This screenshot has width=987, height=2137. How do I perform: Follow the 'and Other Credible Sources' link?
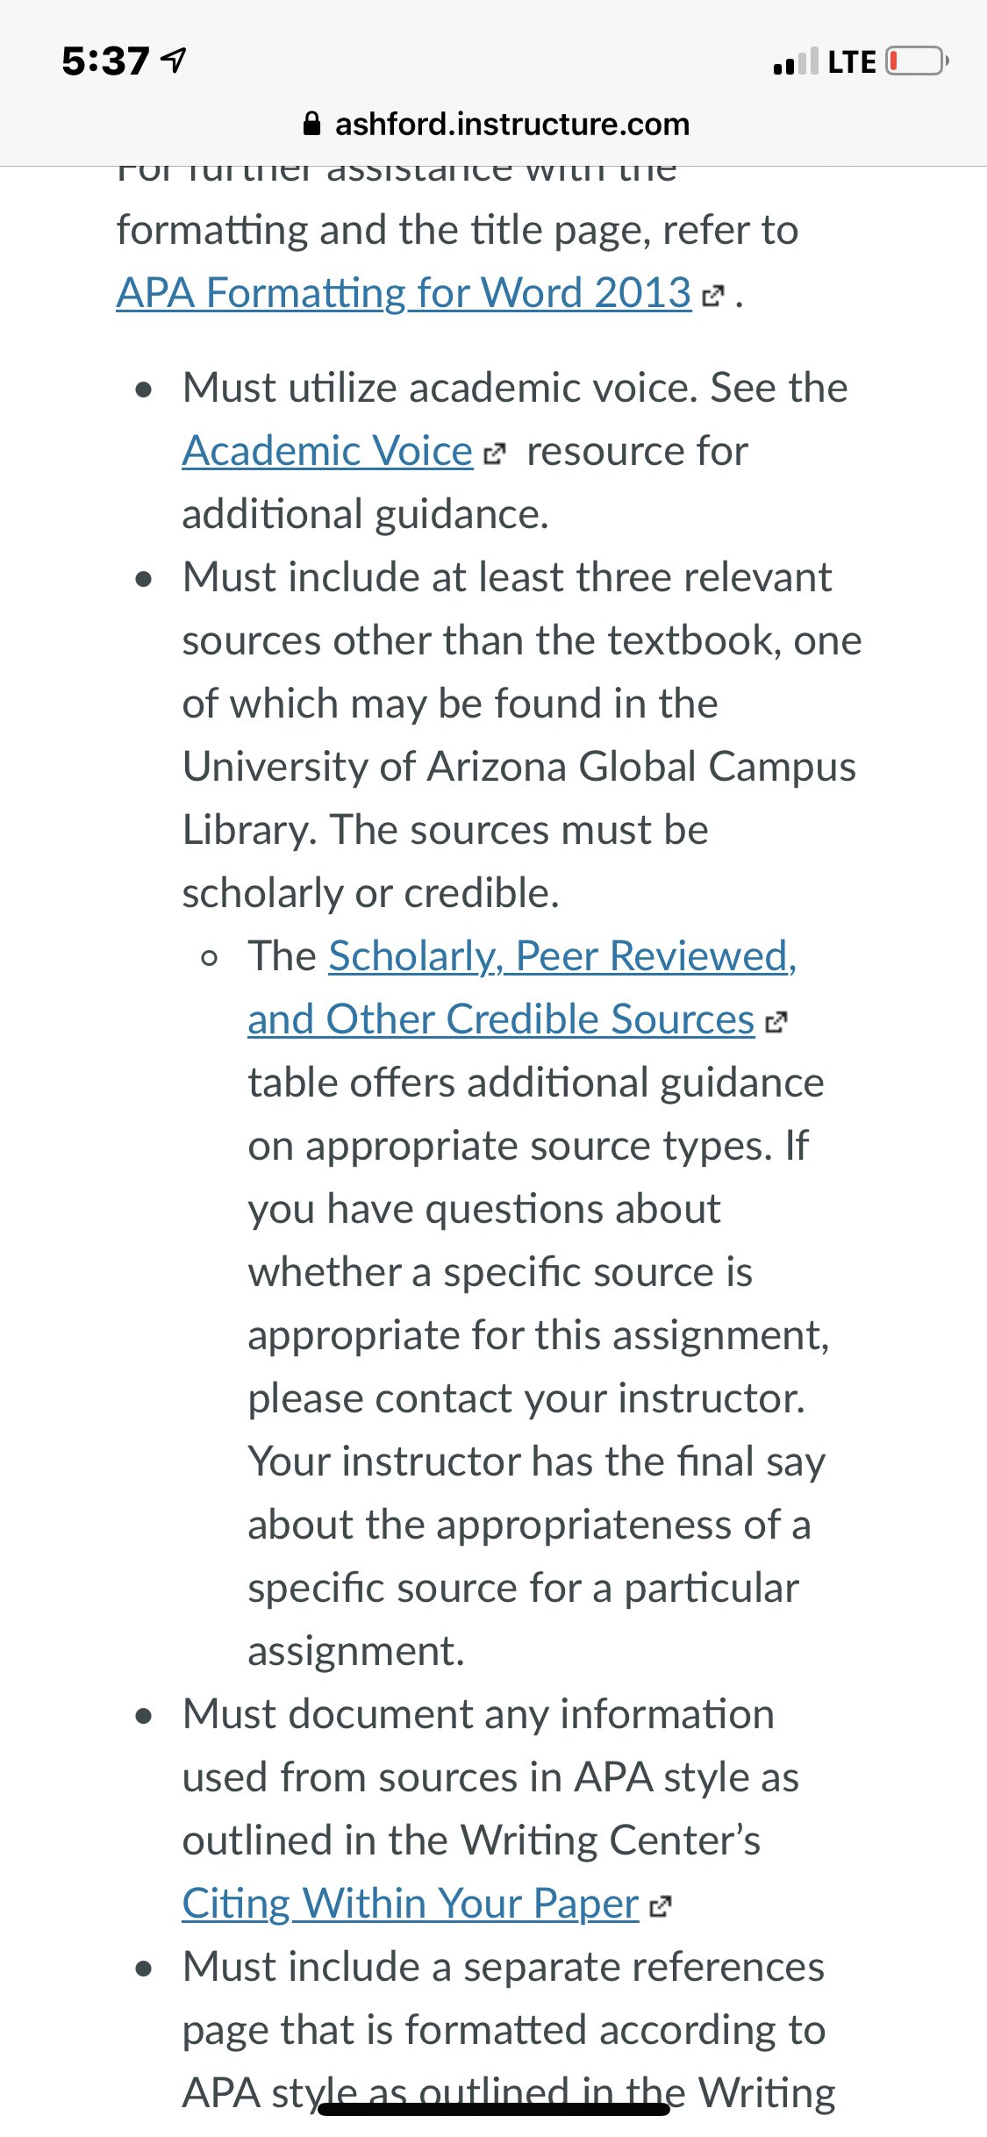tap(501, 1019)
